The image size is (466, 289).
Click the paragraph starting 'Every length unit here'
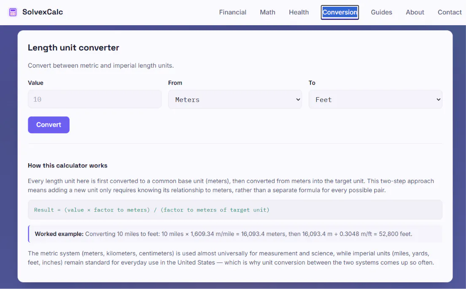point(231,186)
